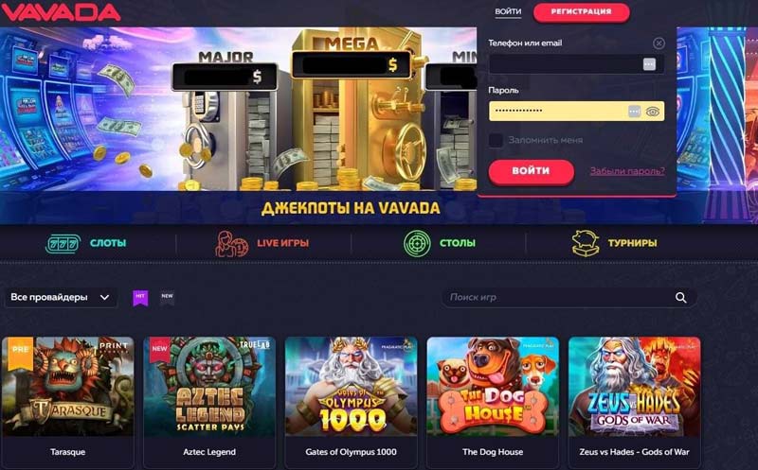Show password with the eye icon

[x=653, y=112]
